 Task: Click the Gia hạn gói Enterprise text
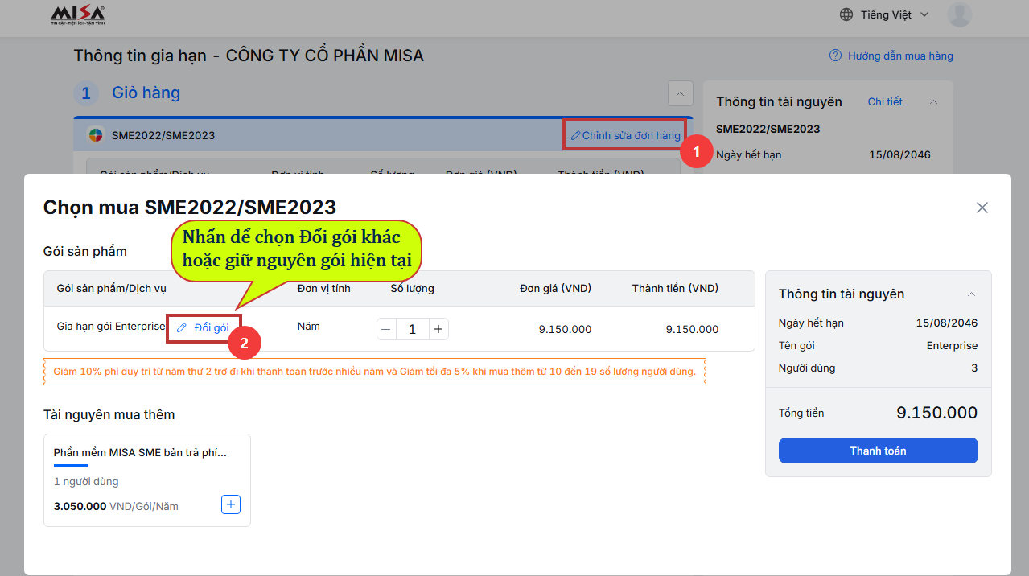coord(111,327)
